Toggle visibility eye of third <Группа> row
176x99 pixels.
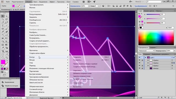[x=139, y=66]
